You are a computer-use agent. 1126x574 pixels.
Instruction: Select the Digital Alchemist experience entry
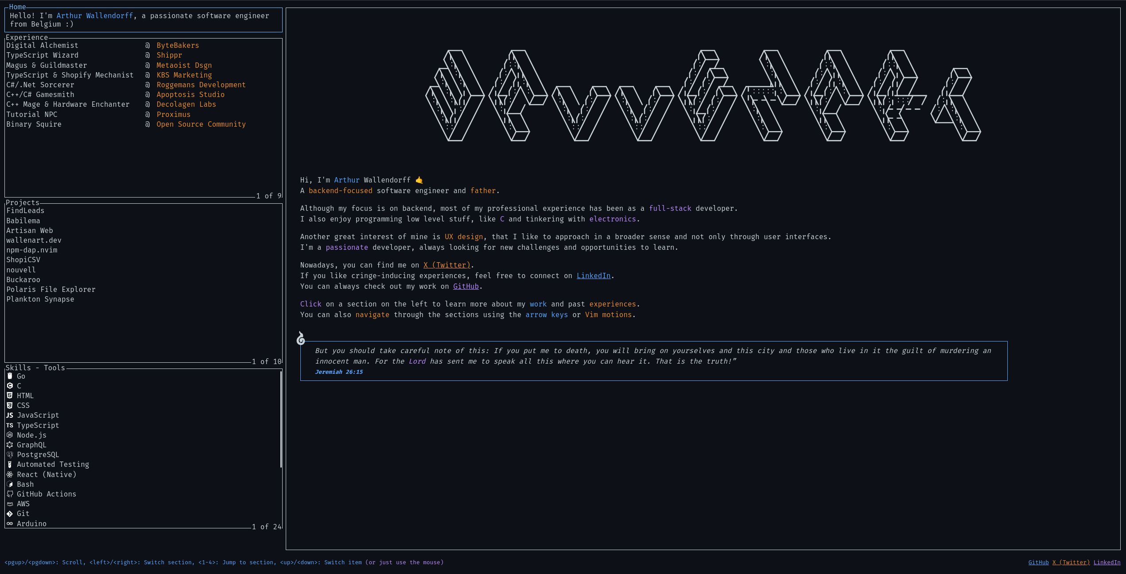(42, 46)
